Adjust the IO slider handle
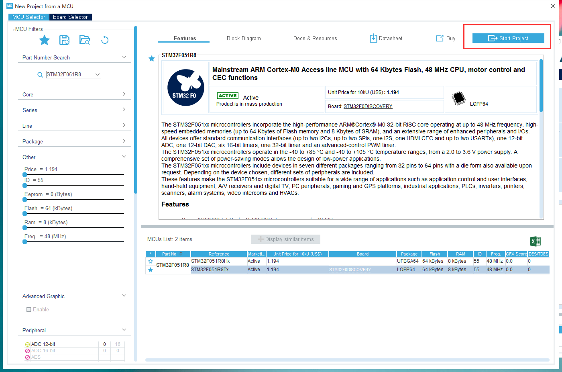The image size is (562, 372). click(x=25, y=186)
